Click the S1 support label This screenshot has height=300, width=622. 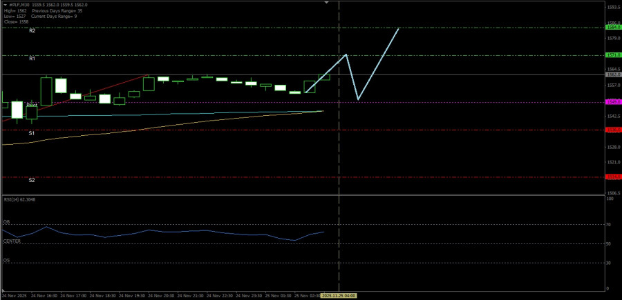(x=32, y=132)
